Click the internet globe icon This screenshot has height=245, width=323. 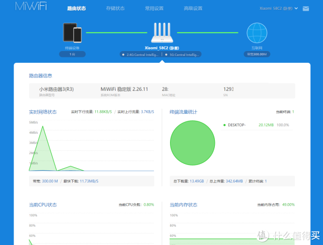coord(257,33)
